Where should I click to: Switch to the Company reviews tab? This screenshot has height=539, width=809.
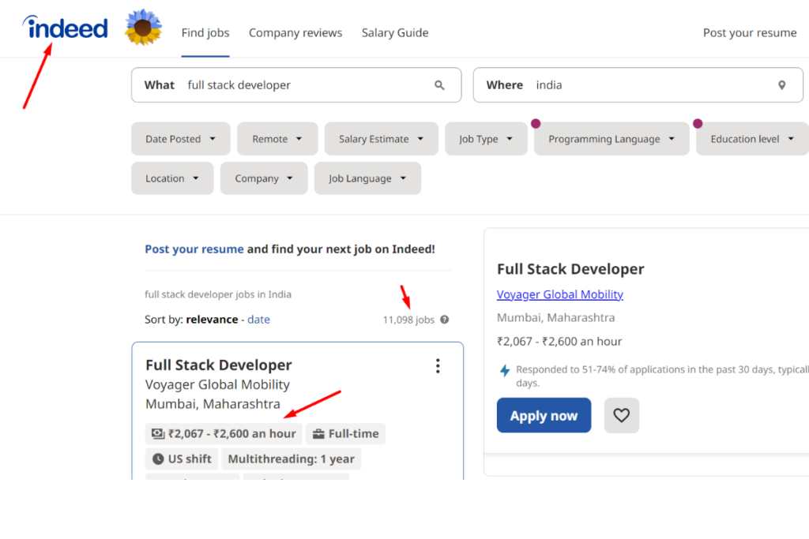pyautogui.click(x=295, y=32)
